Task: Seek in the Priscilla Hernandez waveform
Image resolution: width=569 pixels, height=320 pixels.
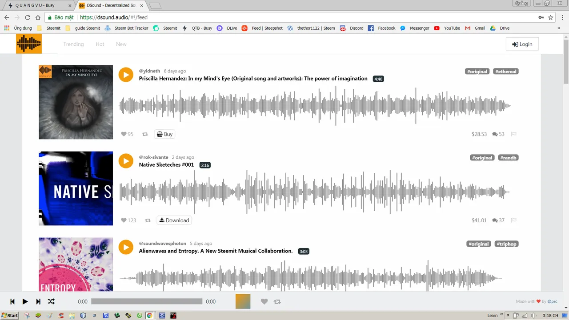Action: [315, 106]
